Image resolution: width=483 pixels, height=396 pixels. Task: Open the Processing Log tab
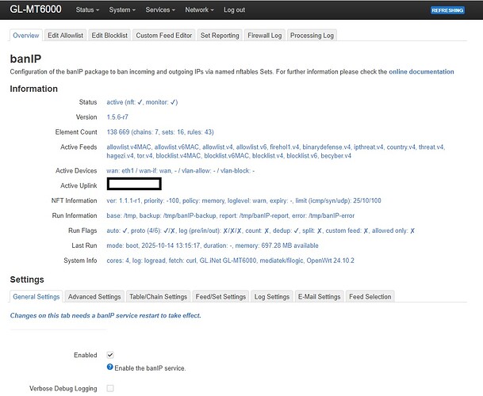click(x=312, y=36)
